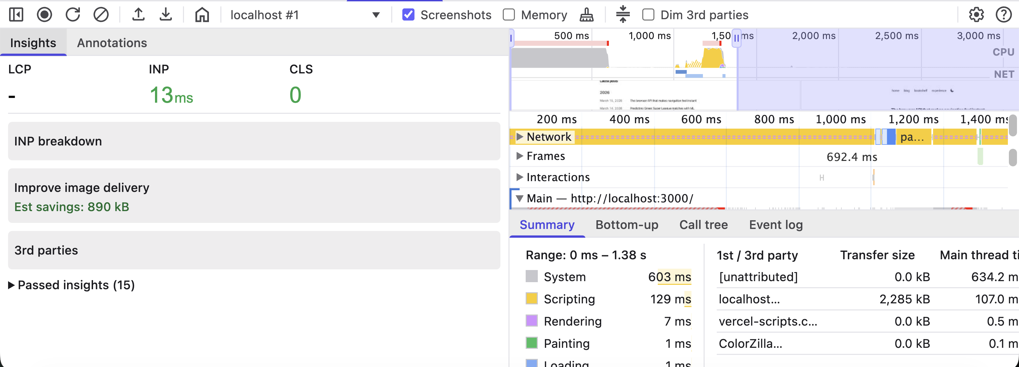Screen dimensions: 1019x367
Task: Click the yellow Scripting color swatch
Action: 532,299
